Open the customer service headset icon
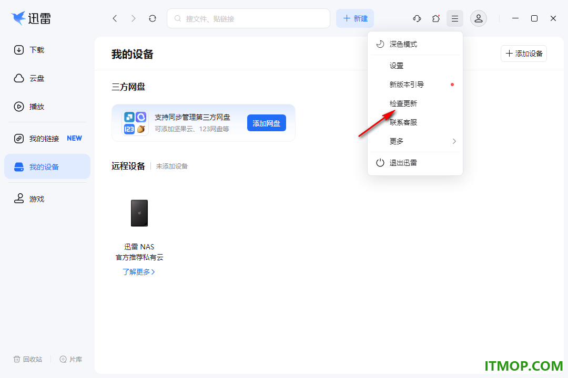The height and width of the screenshot is (378, 568). (417, 18)
